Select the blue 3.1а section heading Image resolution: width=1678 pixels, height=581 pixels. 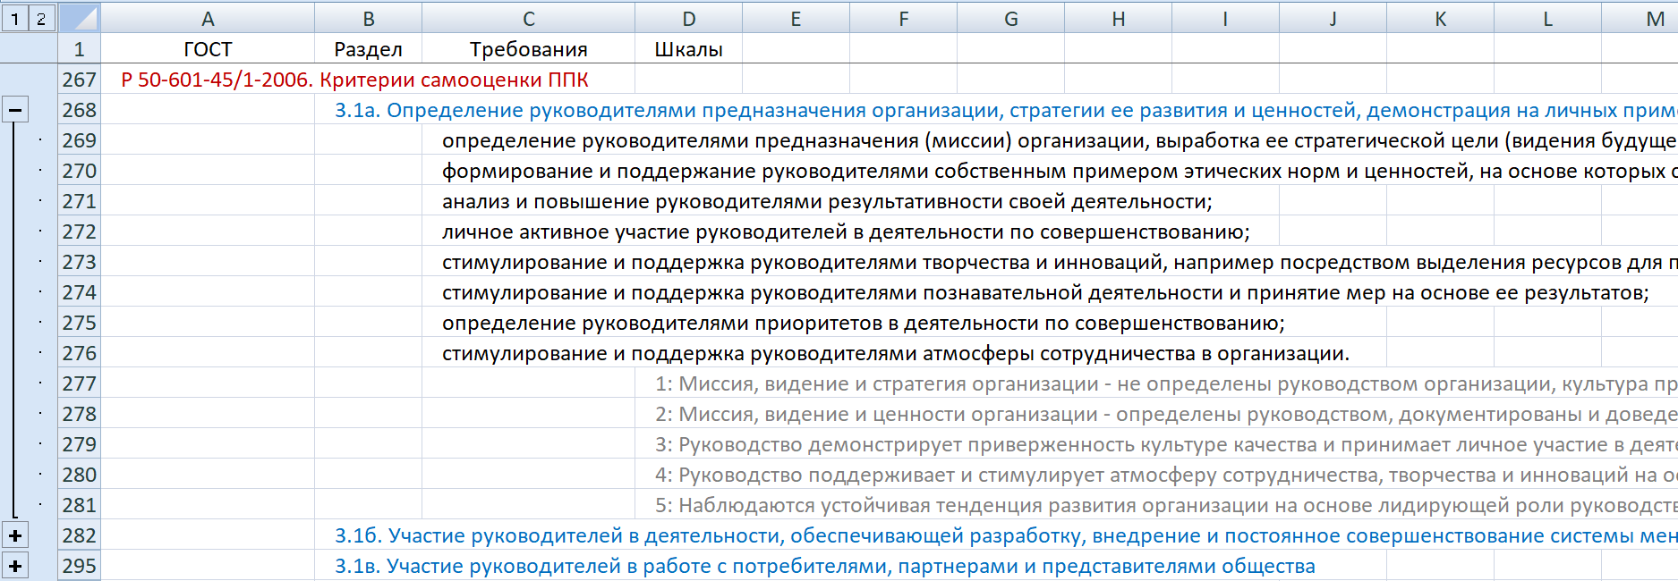point(895,110)
